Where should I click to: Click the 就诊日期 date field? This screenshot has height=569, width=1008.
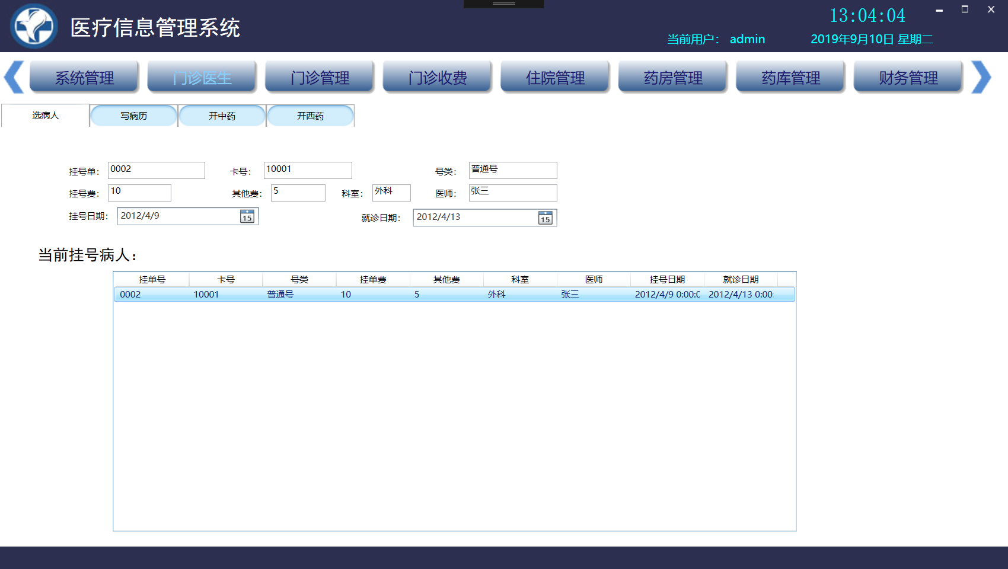pos(485,218)
